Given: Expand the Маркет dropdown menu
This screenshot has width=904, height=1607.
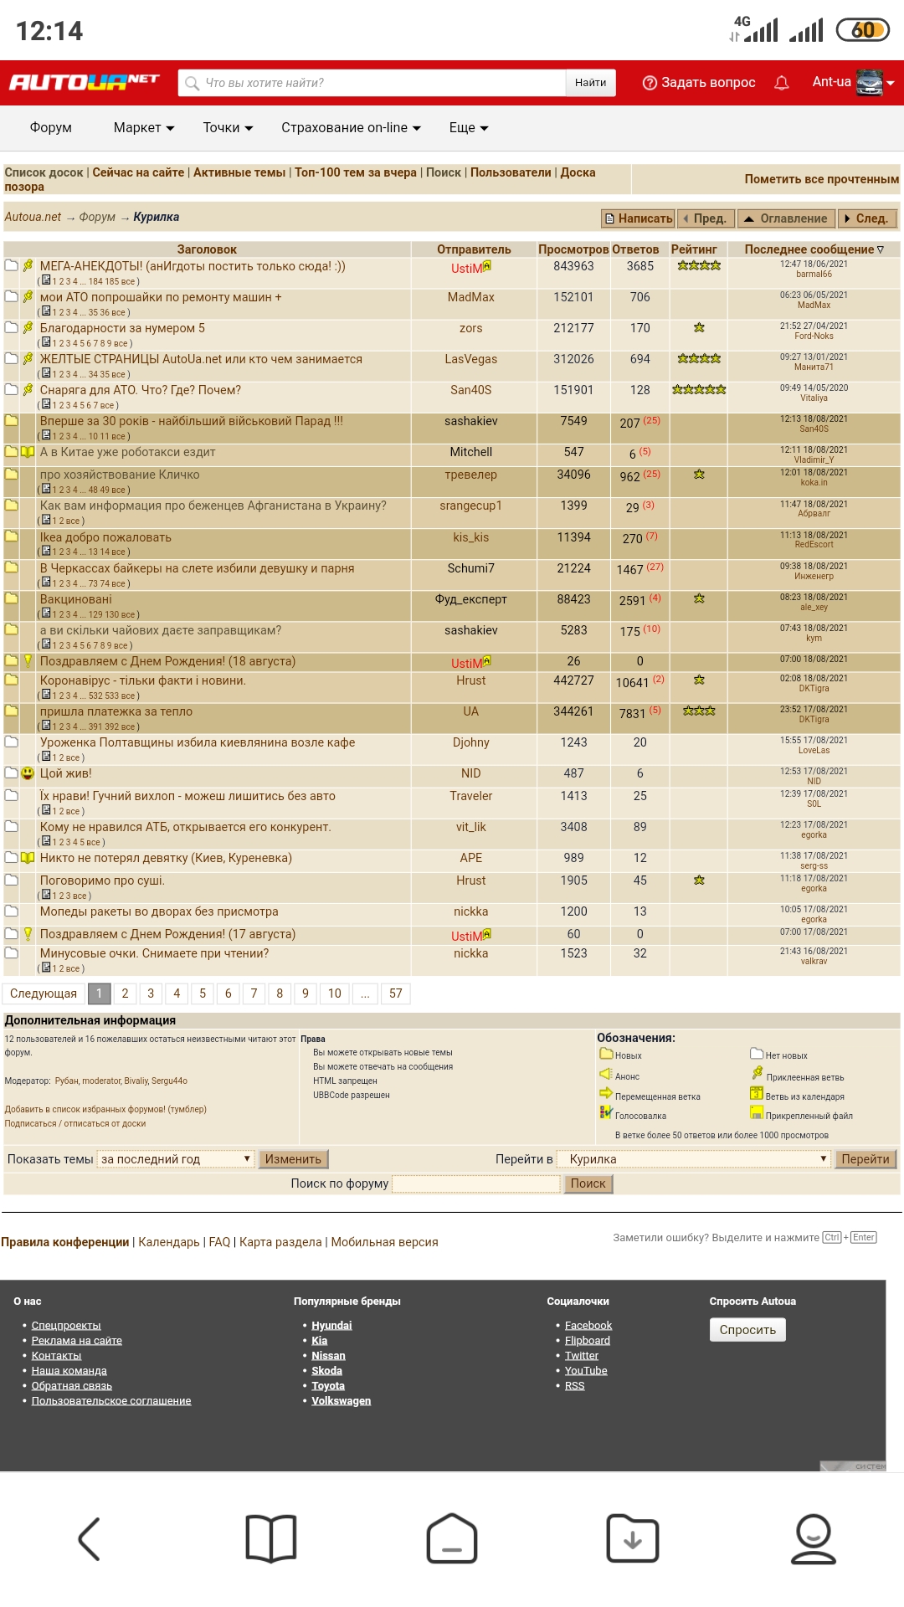Looking at the screenshot, I should tap(144, 128).
